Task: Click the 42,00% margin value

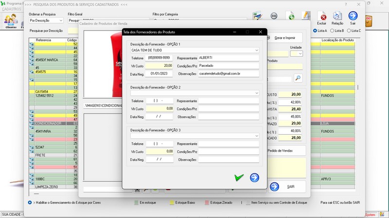Action: click(290, 102)
